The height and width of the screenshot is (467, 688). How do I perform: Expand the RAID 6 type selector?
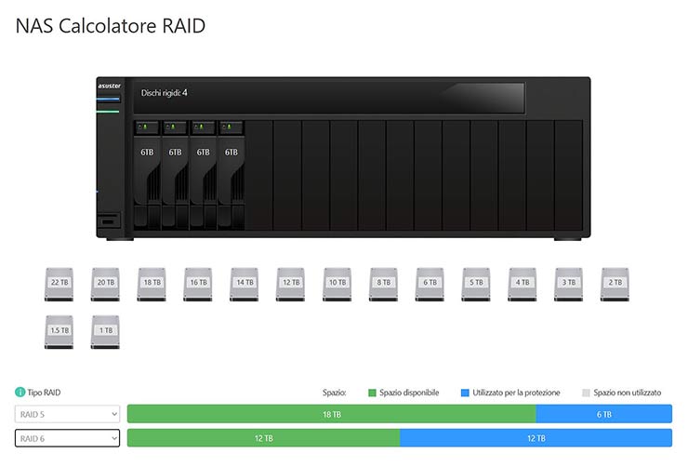click(68, 437)
